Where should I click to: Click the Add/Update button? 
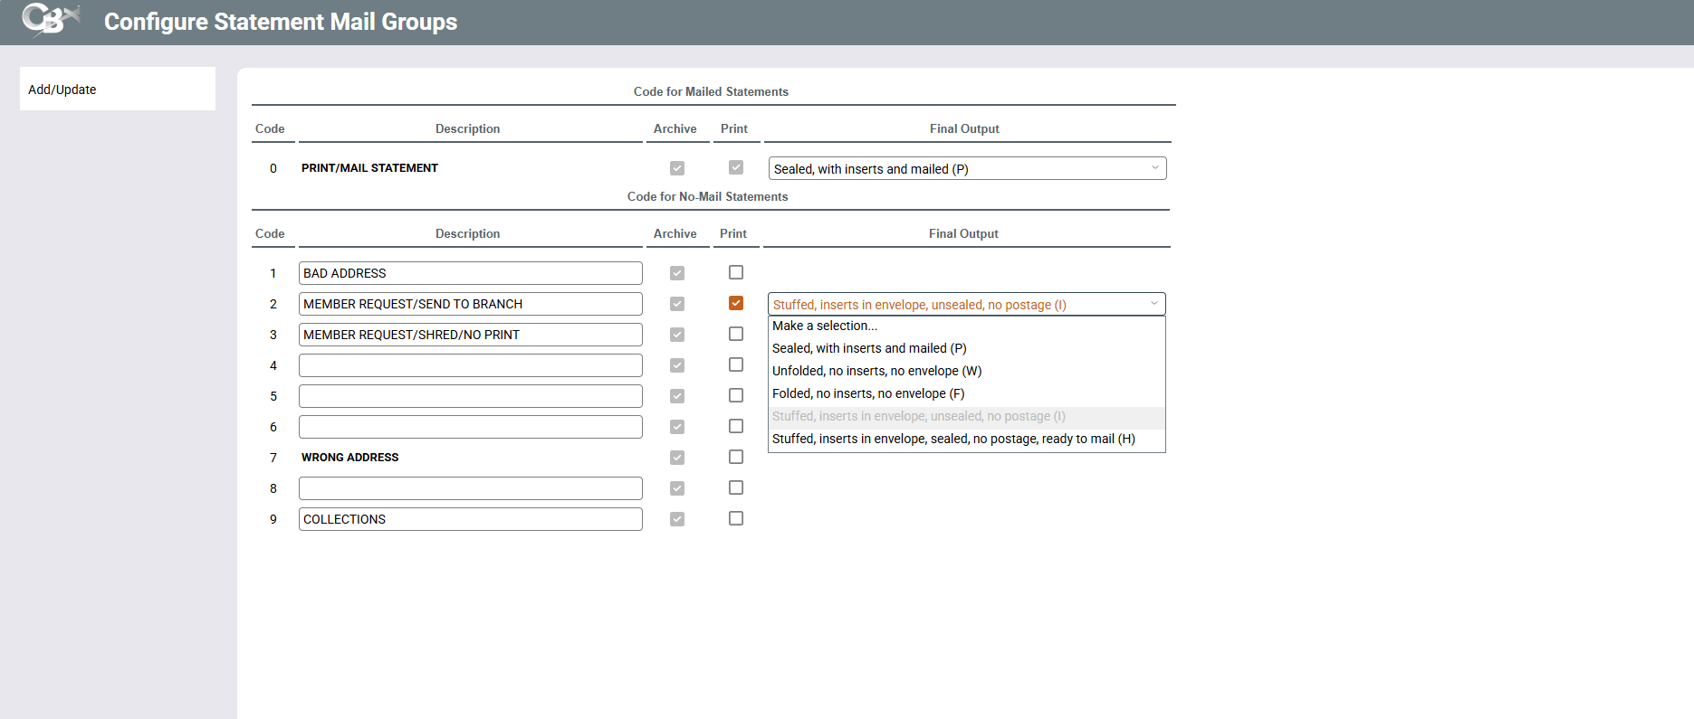tap(118, 90)
